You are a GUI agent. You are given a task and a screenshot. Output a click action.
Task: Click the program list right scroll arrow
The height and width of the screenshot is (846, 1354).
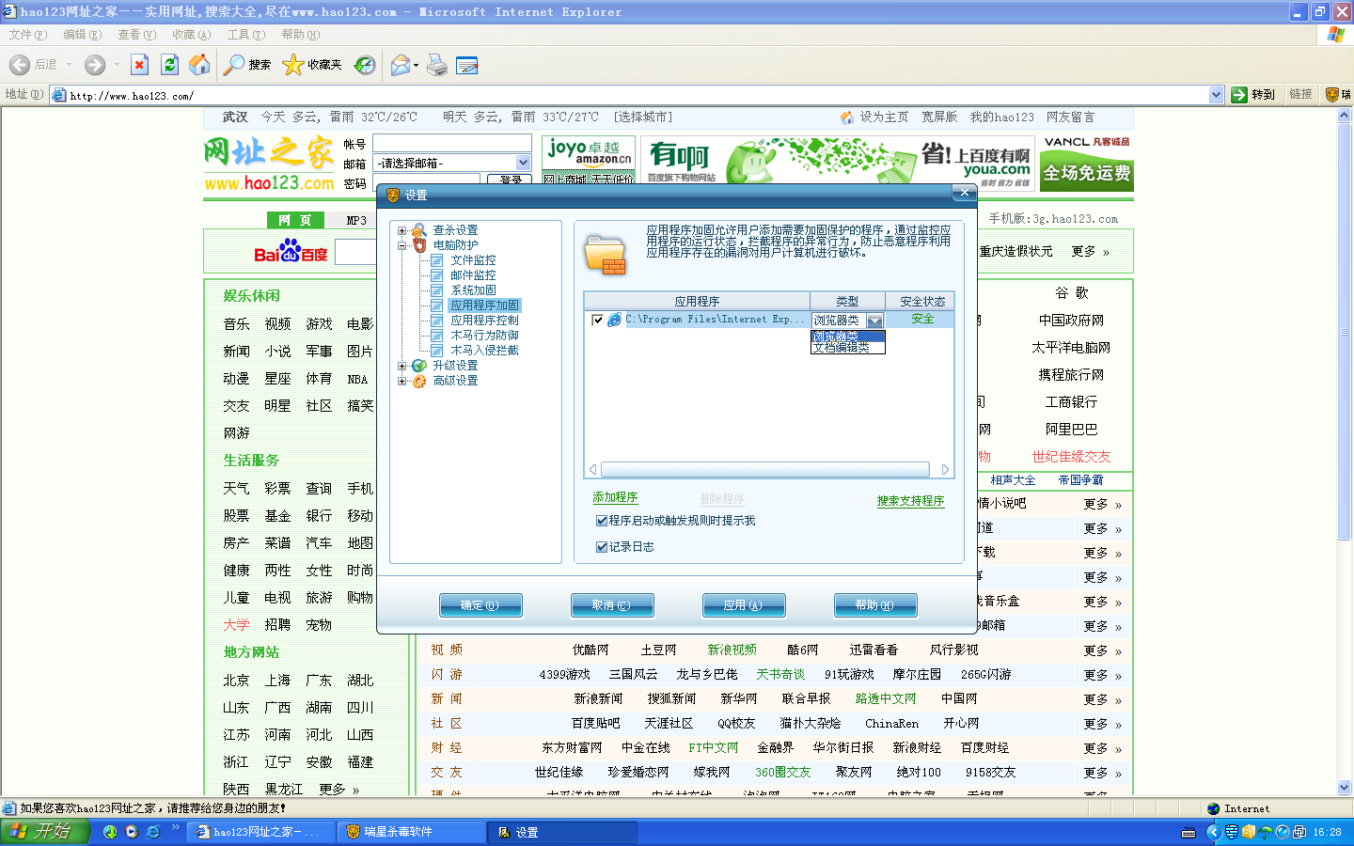(945, 469)
